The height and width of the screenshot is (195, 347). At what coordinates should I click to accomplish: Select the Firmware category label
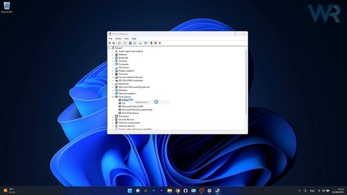pyautogui.click(x=123, y=74)
